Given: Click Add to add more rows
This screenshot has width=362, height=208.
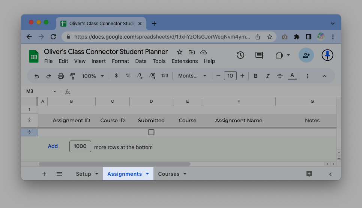Looking at the screenshot, I should click(53, 146).
